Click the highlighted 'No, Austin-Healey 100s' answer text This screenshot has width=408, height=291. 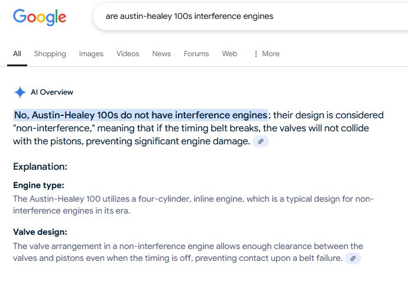click(x=141, y=115)
